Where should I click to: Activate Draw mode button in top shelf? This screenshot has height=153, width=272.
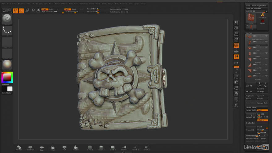point(21,11)
